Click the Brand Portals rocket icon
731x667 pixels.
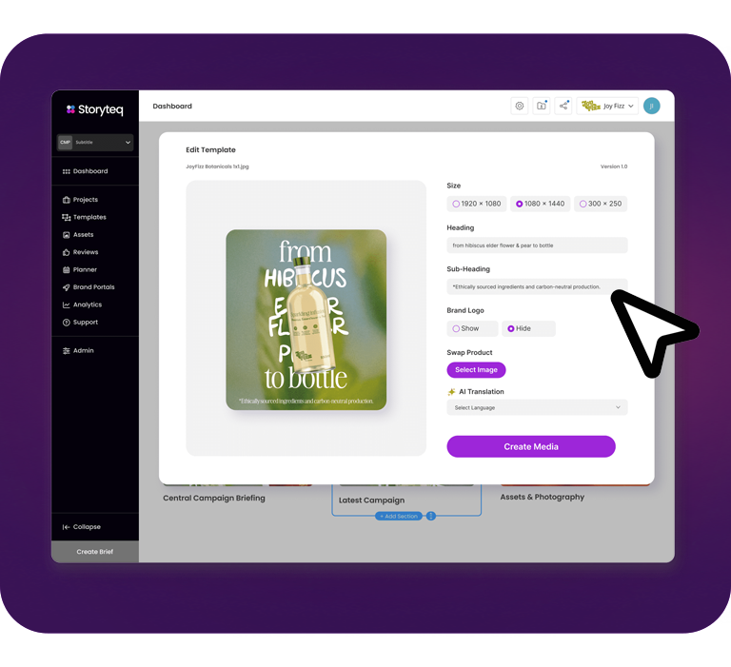coord(67,287)
